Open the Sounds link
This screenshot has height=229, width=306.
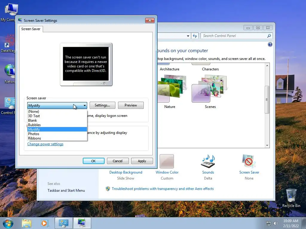[208, 172]
